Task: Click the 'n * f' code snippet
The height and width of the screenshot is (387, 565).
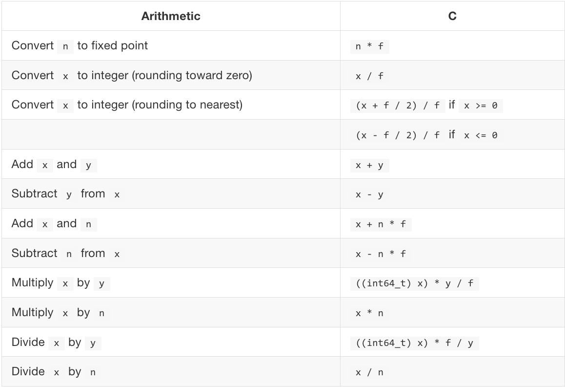Action: [x=369, y=47]
